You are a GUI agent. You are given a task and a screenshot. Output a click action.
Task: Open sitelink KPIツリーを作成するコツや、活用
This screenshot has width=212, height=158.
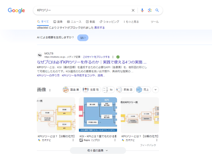[x=83, y=75]
